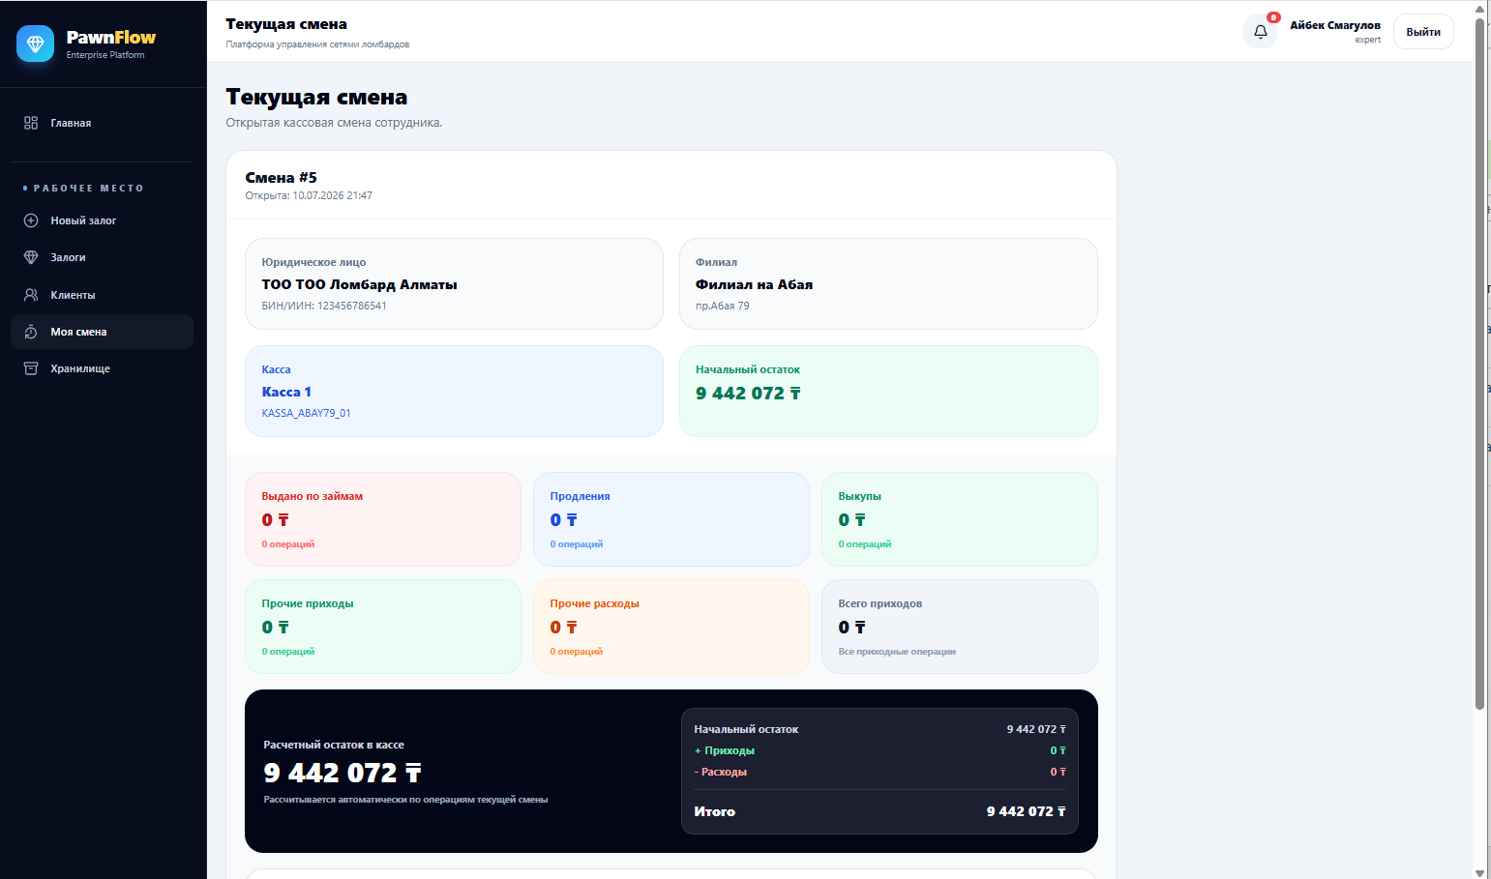1491x879 pixels.
Task: Click the Выдано по займам card
Action: [383, 519]
